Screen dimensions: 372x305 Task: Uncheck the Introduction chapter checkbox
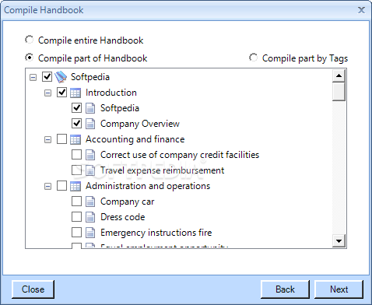point(61,93)
